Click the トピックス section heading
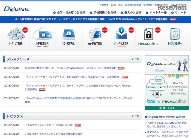This screenshot has width=191, height=138. click(15, 116)
